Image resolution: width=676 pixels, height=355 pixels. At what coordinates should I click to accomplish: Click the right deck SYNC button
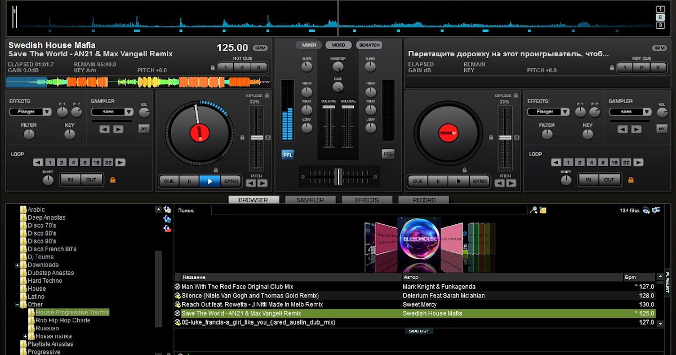479,181
